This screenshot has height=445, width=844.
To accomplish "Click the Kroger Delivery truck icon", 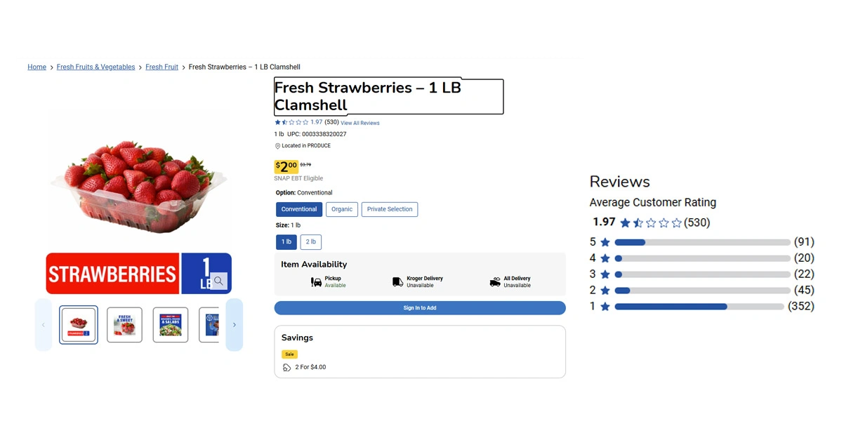I will tap(397, 282).
